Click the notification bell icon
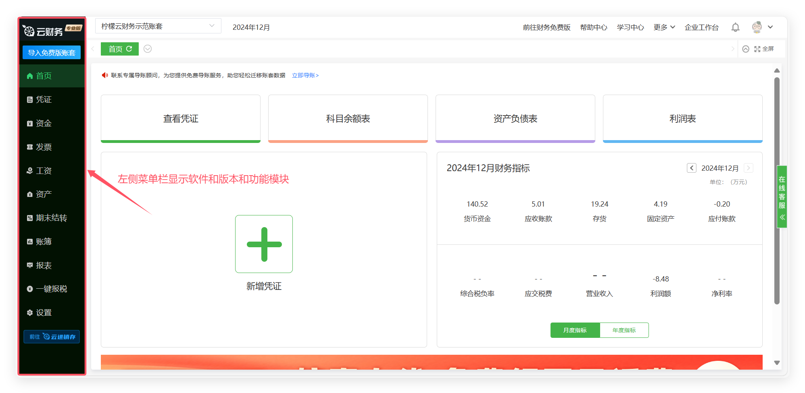The image size is (805, 393). 735,27
